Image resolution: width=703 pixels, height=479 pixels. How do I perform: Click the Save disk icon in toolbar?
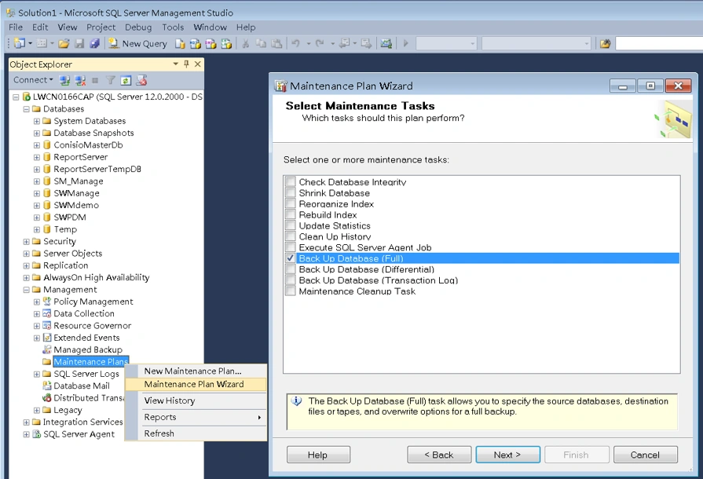click(79, 43)
